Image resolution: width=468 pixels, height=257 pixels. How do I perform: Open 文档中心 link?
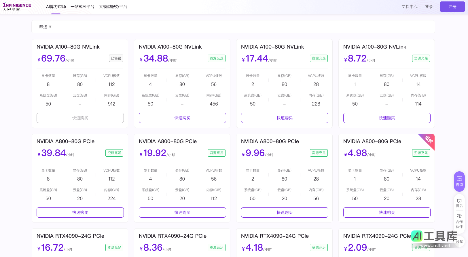[409, 7]
